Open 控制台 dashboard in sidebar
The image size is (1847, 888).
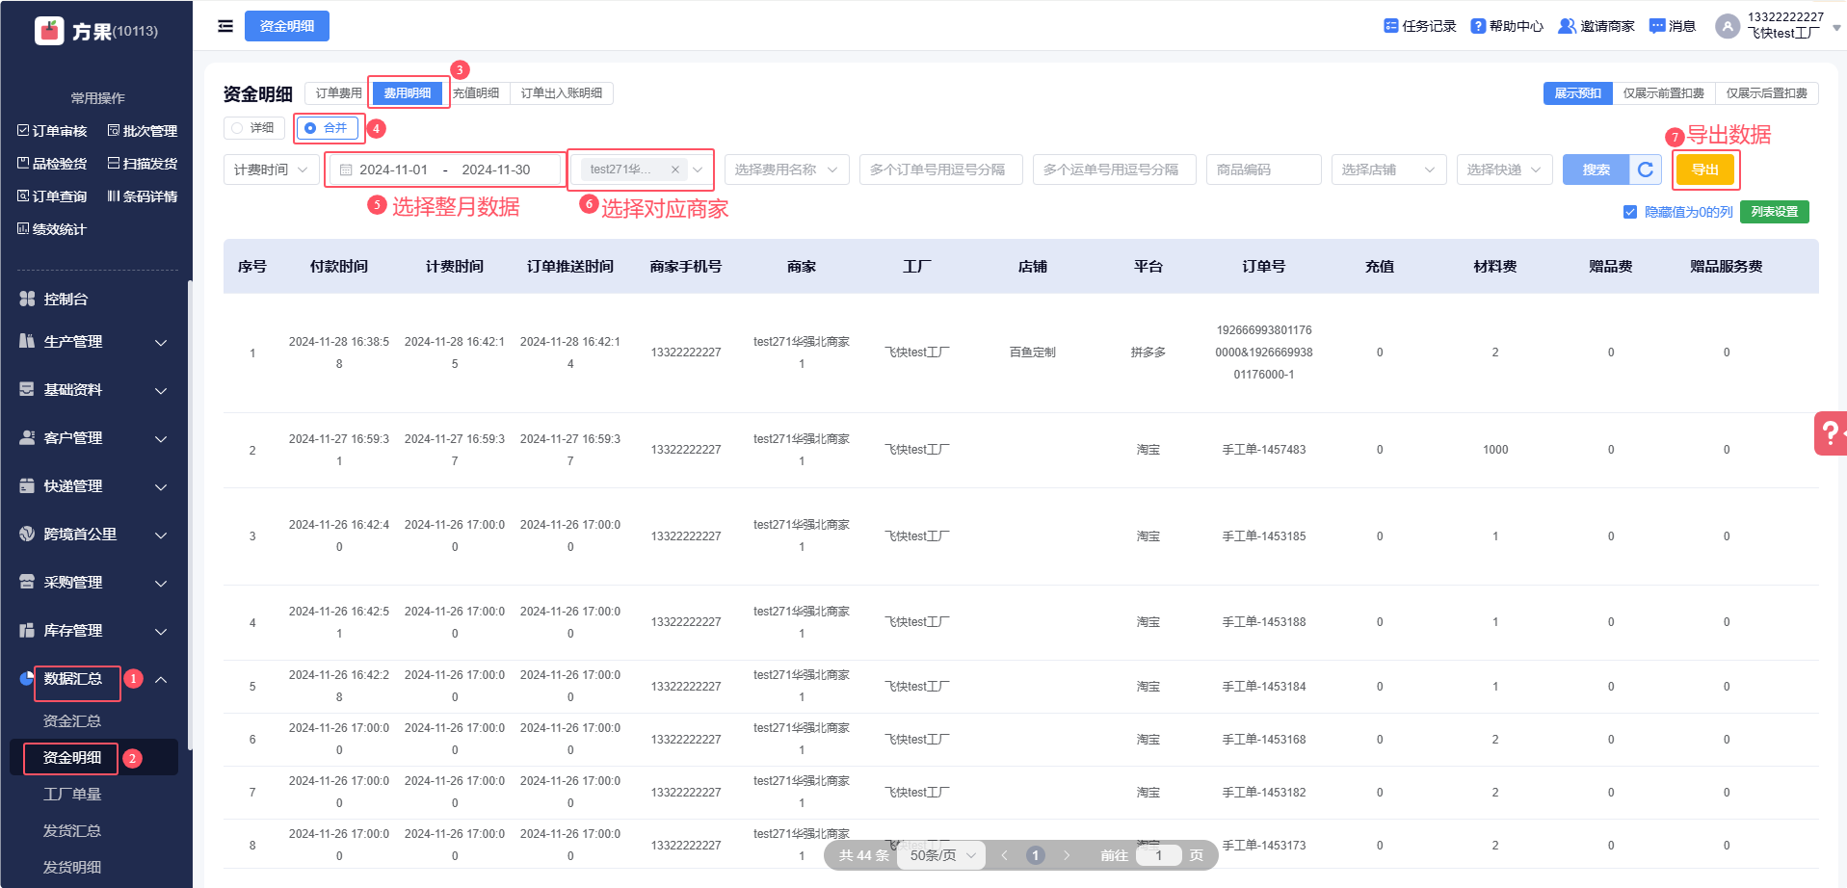point(66,300)
